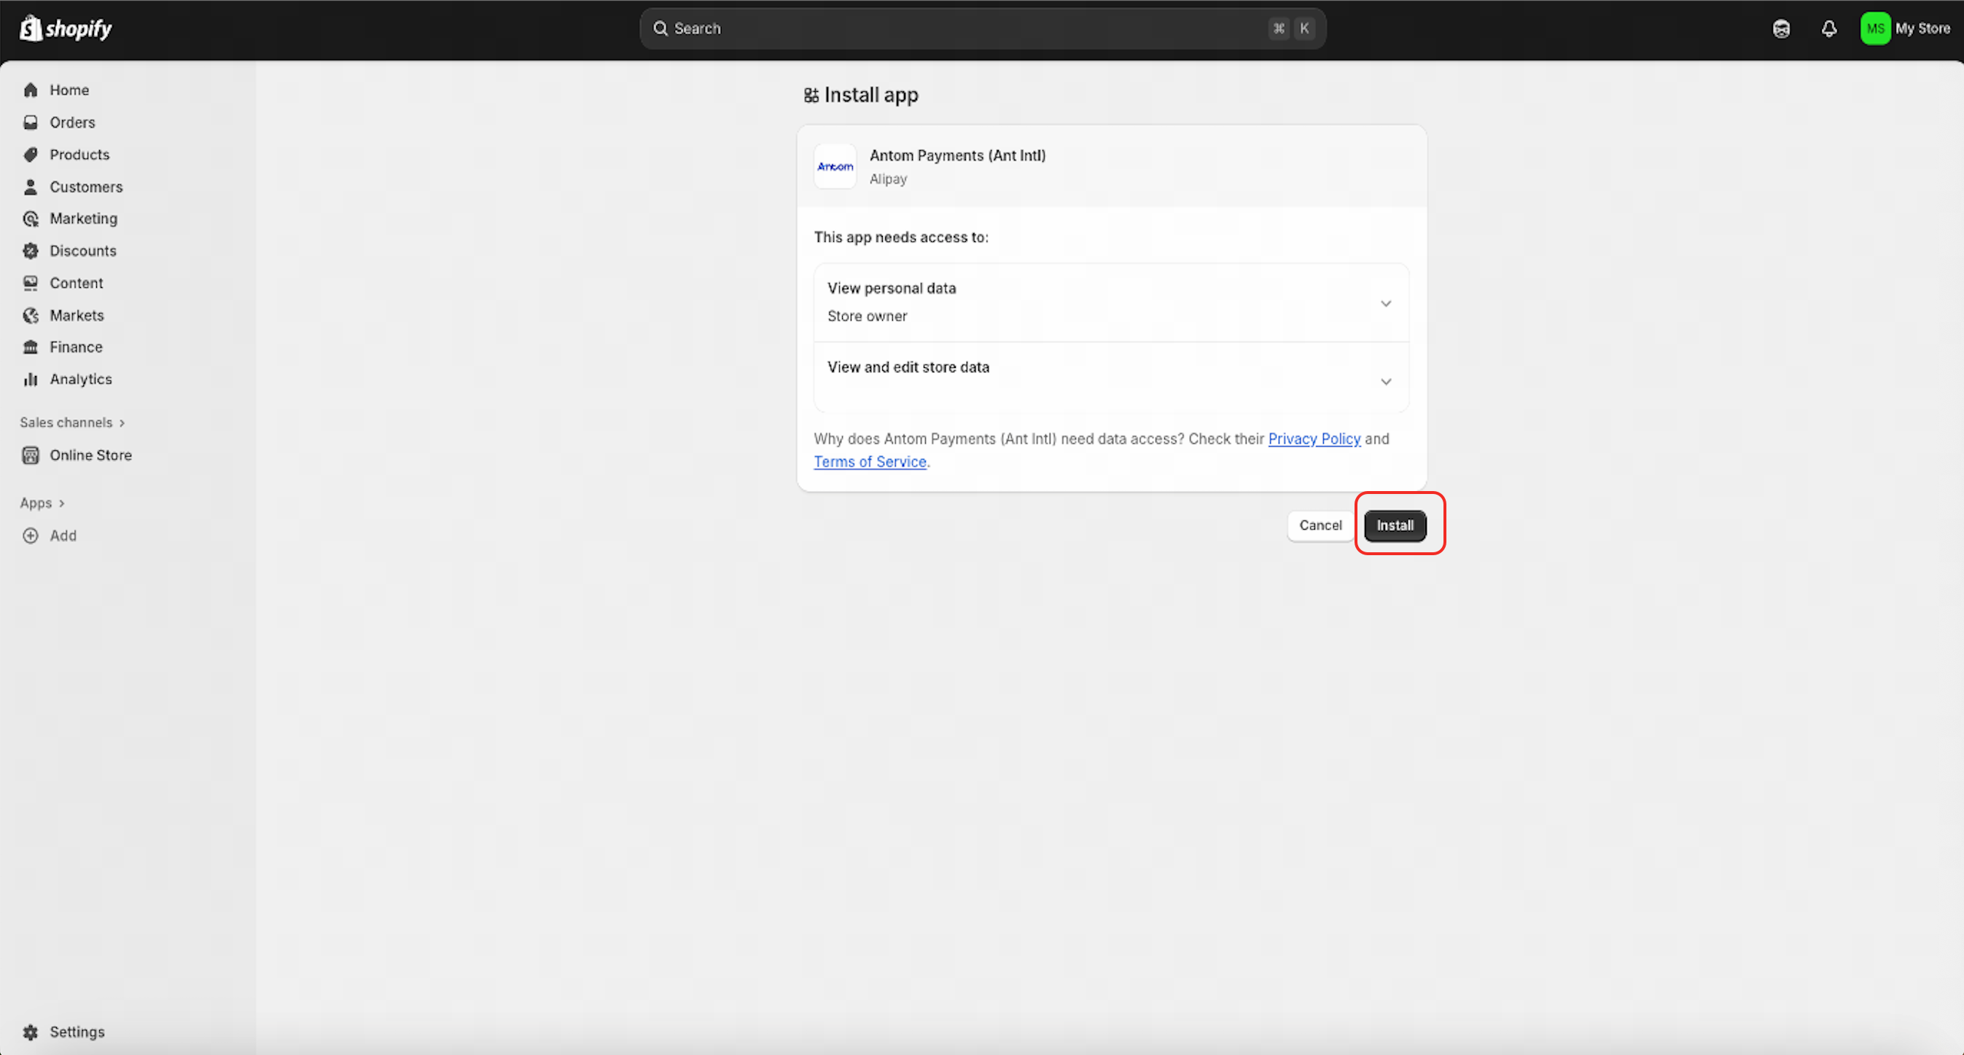Click the Finance bank icon
This screenshot has height=1055, width=1964.
(31, 347)
